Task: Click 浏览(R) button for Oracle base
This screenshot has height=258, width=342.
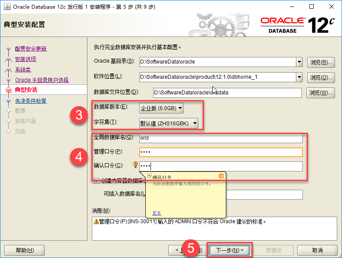Action: (321, 62)
